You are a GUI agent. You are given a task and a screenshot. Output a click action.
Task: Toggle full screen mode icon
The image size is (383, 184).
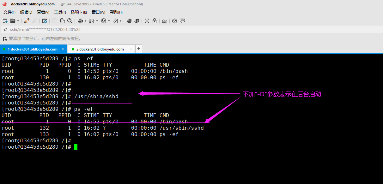[x=147, y=21]
